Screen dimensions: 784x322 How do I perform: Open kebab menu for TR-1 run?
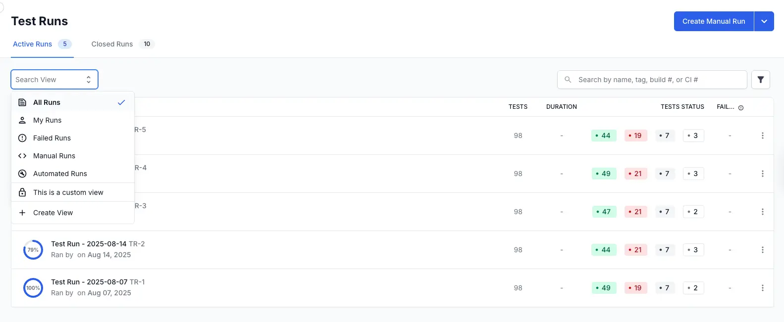762,288
